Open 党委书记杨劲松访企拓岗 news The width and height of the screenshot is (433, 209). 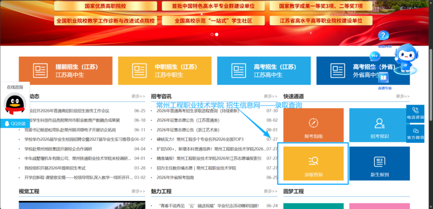pyautogui.click(x=70, y=130)
